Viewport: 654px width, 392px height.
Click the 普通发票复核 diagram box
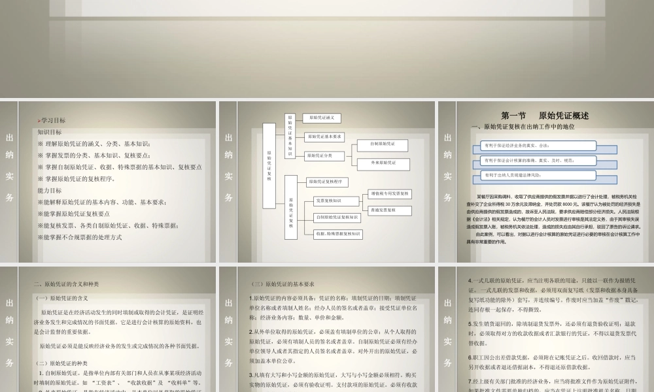[x=390, y=210]
